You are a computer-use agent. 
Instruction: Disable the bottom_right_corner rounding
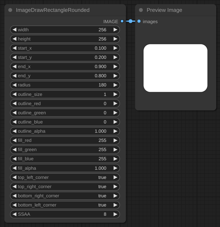point(65,196)
